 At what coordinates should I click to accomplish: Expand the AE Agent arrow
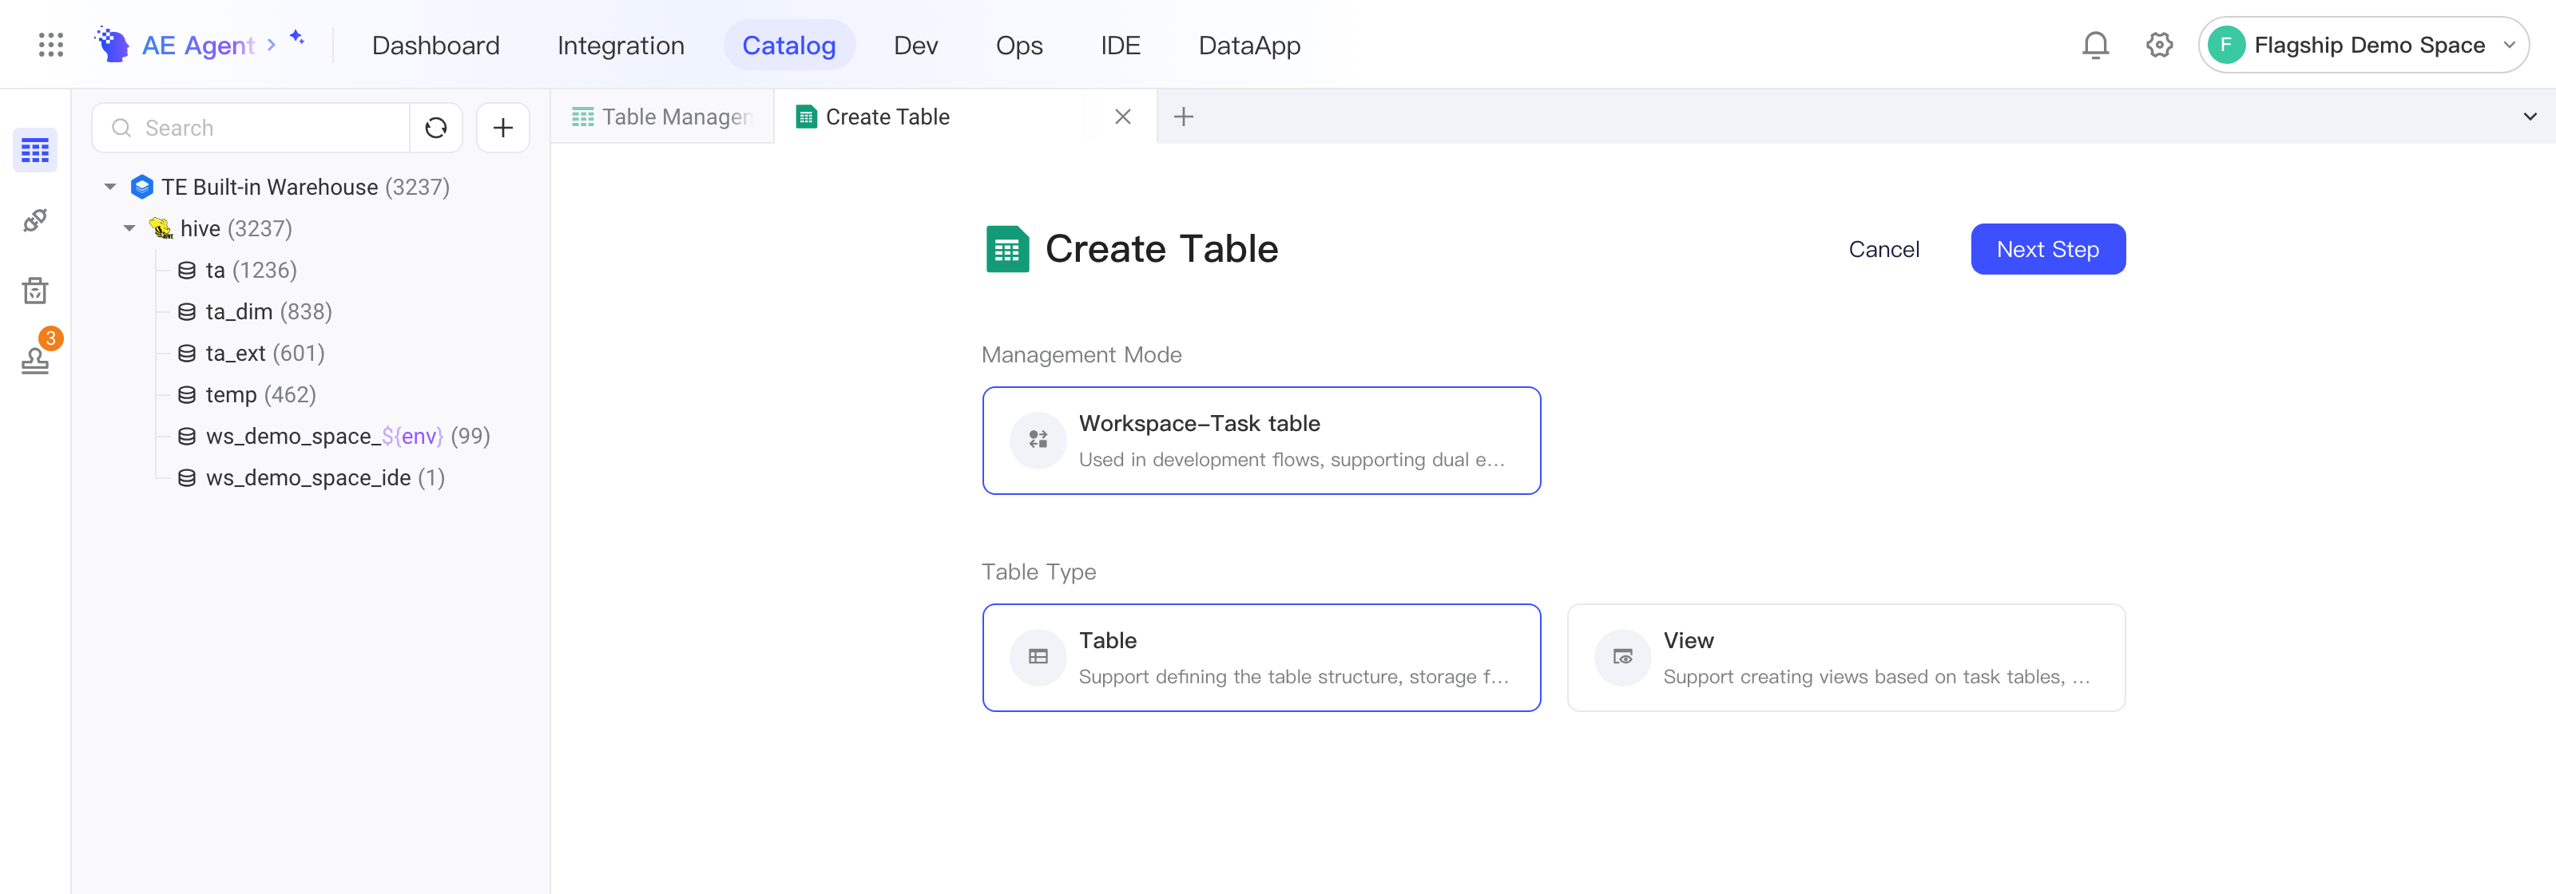tap(271, 45)
